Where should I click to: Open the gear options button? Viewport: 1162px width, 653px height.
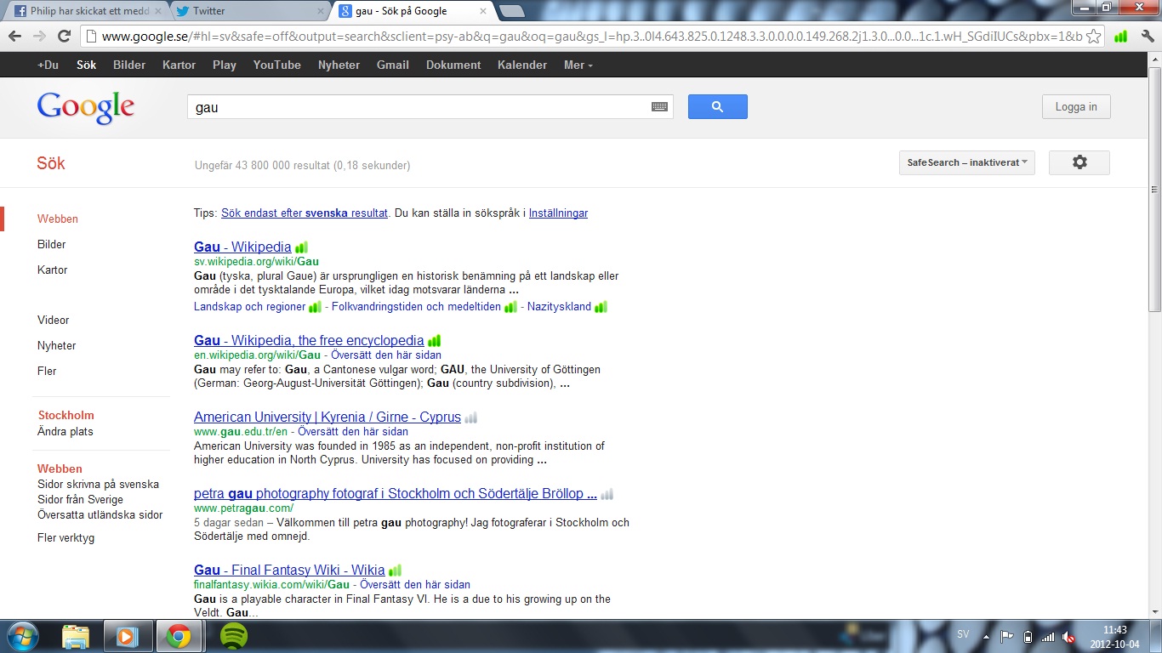point(1079,162)
